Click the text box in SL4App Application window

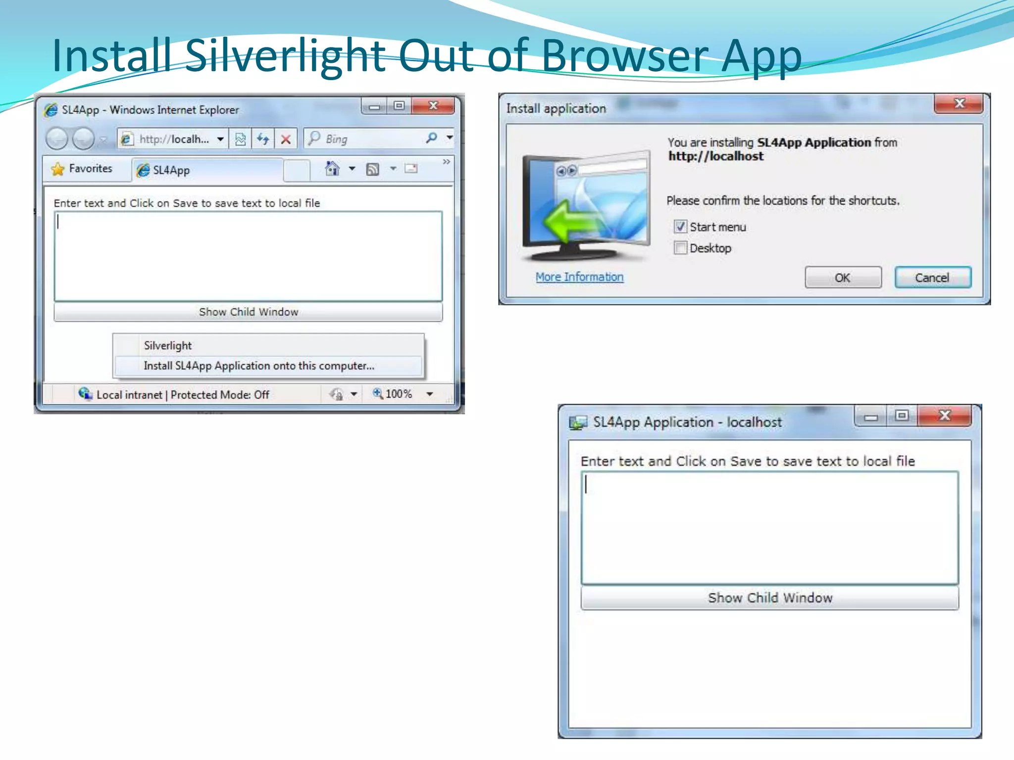769,527
